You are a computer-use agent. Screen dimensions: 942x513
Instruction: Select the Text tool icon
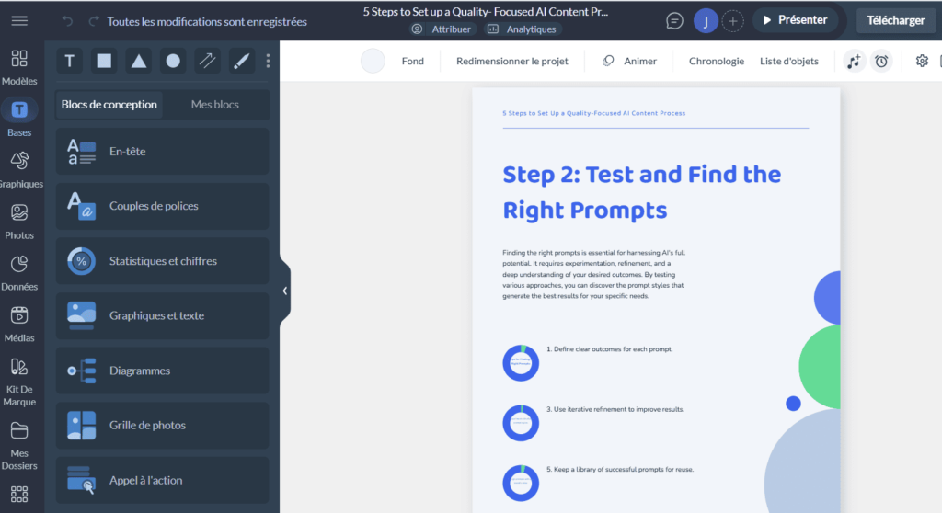point(70,61)
